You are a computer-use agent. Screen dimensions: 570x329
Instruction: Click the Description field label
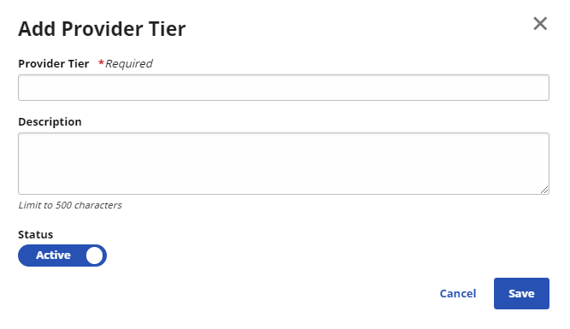coord(50,122)
